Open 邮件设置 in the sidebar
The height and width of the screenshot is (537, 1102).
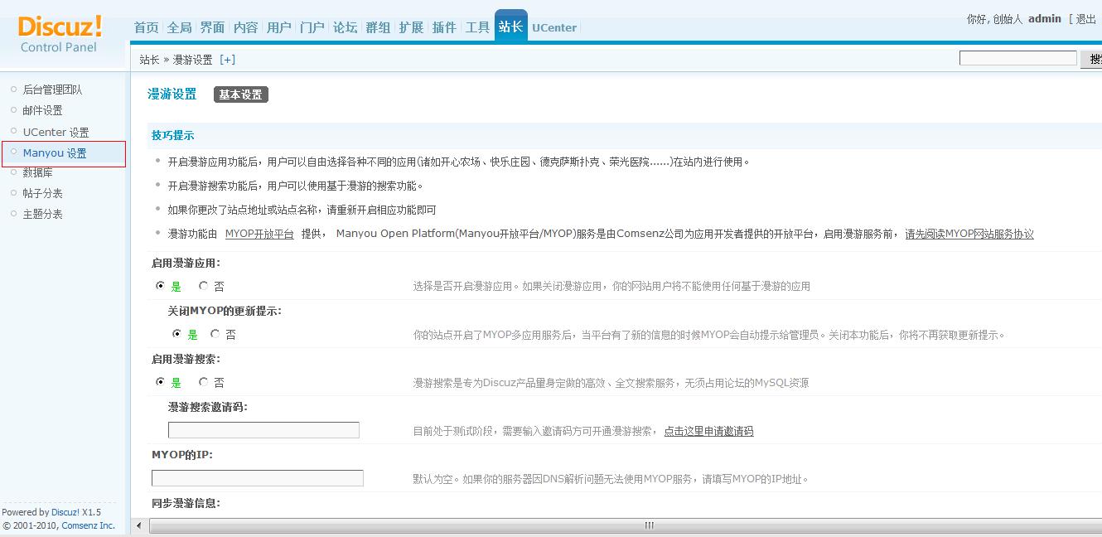[x=42, y=110]
